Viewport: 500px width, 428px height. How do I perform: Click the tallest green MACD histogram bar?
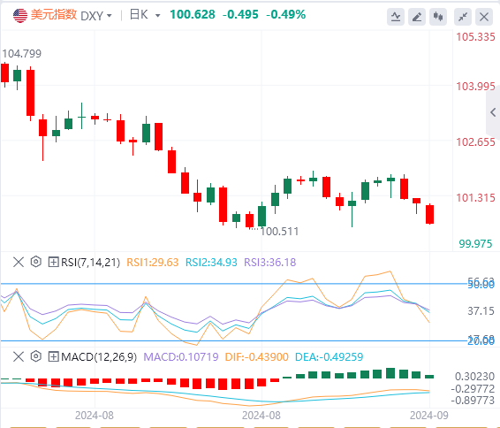coord(390,373)
